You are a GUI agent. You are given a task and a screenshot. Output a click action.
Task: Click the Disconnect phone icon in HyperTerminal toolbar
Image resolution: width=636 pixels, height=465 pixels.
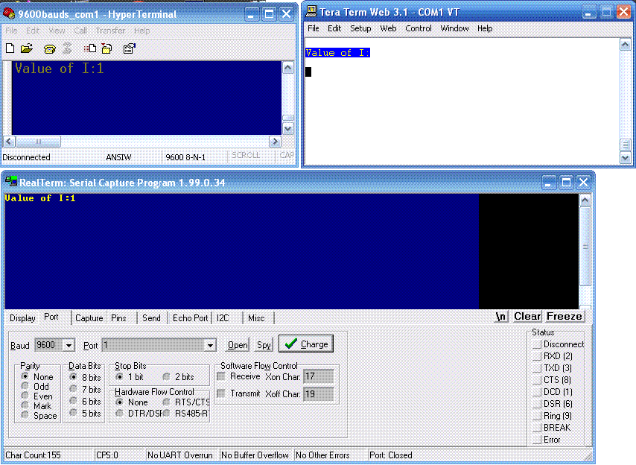click(67, 48)
